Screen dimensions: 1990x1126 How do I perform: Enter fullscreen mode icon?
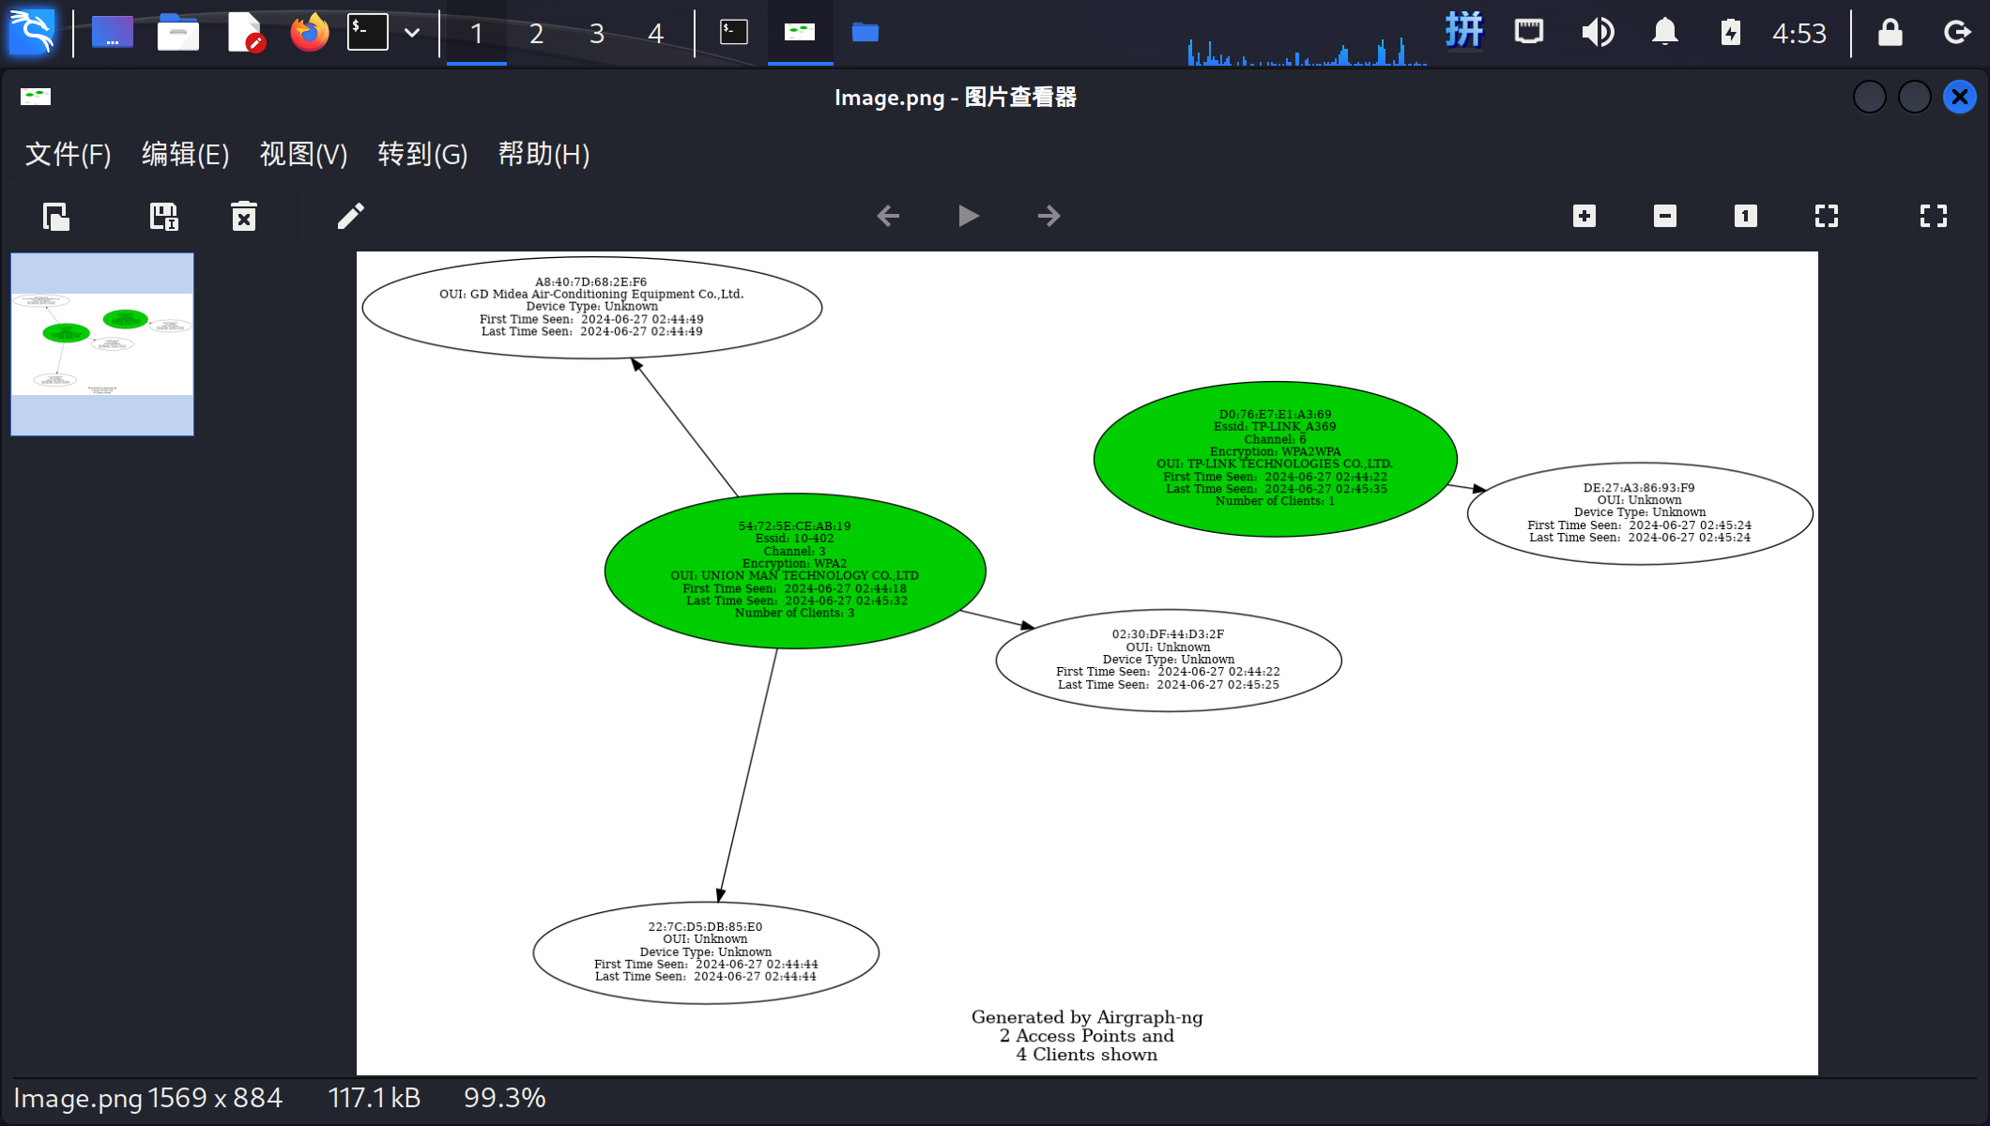tap(1934, 217)
